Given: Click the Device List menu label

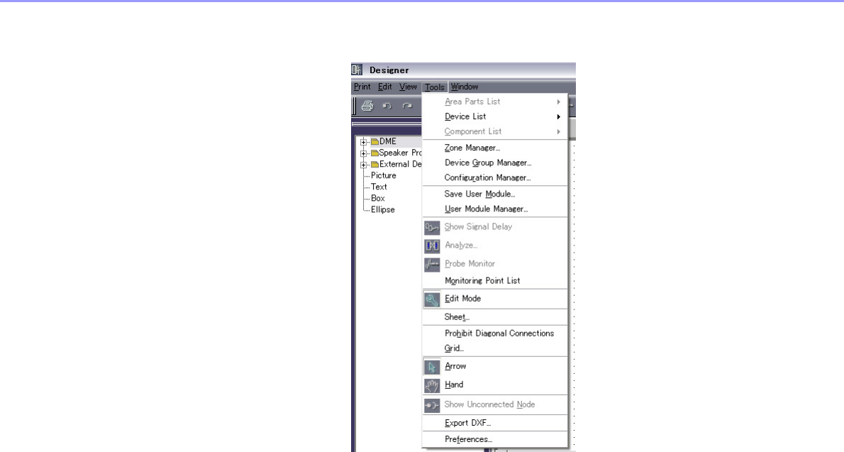Looking at the screenshot, I should point(465,116).
